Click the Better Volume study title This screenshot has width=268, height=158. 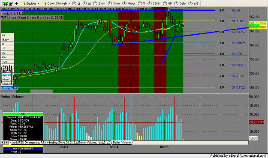pos(12,97)
